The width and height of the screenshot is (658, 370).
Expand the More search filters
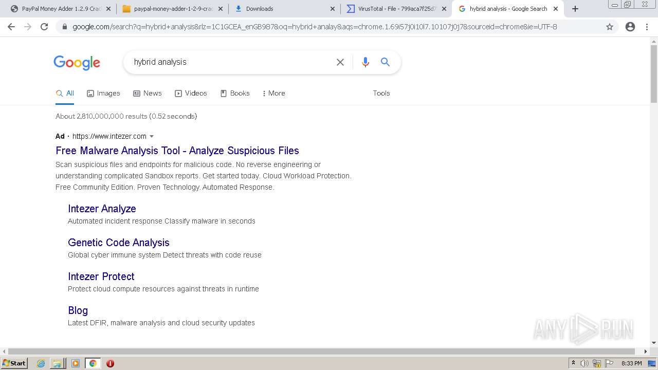click(273, 94)
